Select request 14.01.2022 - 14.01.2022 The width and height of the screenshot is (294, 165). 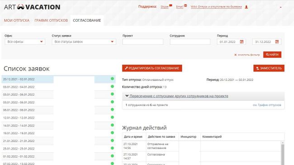pos(58,125)
